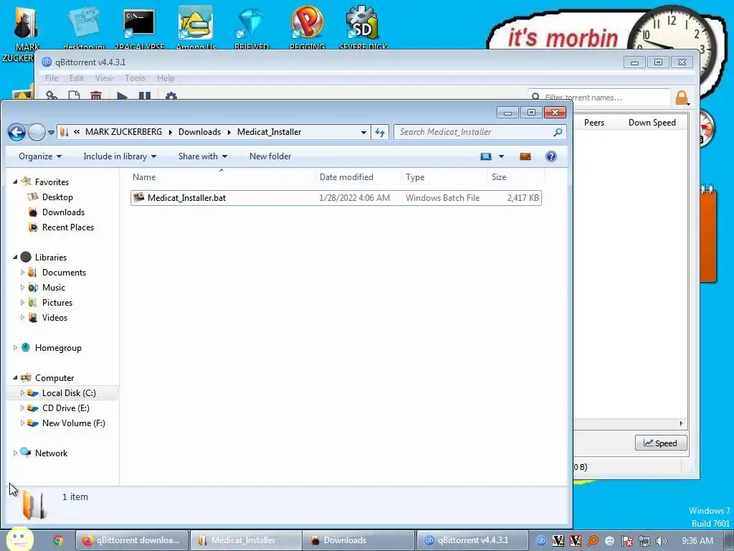Sort by the Name column header
Viewport: 734px width, 551px height.
coord(221,177)
